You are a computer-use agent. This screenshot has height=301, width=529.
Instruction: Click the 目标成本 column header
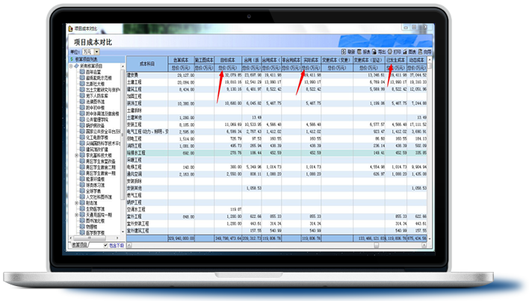coord(229,59)
